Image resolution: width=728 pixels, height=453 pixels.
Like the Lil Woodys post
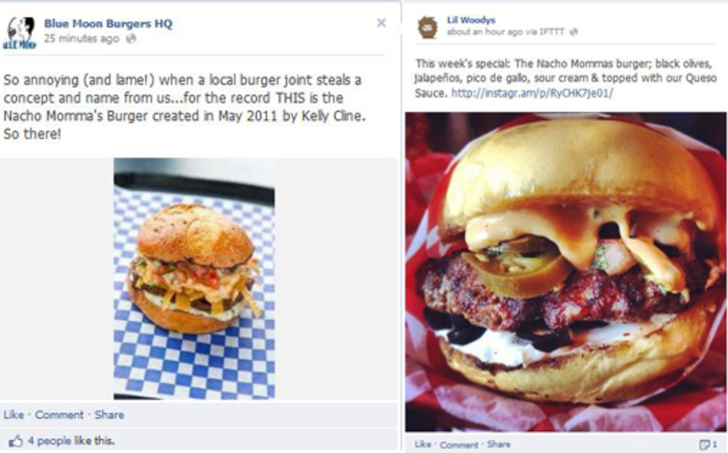pos(423,444)
